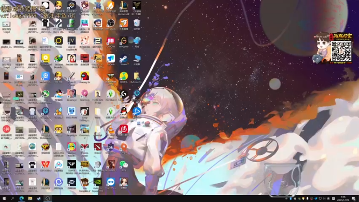Viewport: 359px width, 202px height.
Task: Launch the PUBG Battlegrounds shortcut
Action: [x=85, y=167]
